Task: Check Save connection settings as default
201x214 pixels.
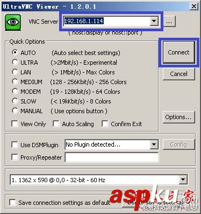Action: click(x=12, y=202)
